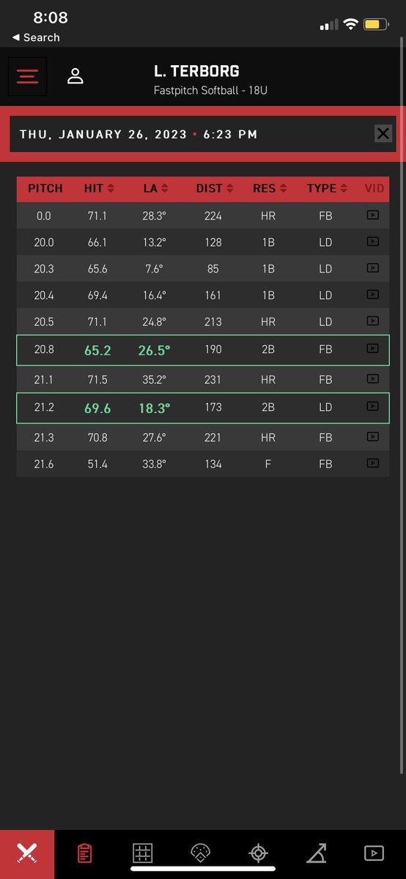Open the user profile icon
406x879 pixels.
click(x=75, y=76)
